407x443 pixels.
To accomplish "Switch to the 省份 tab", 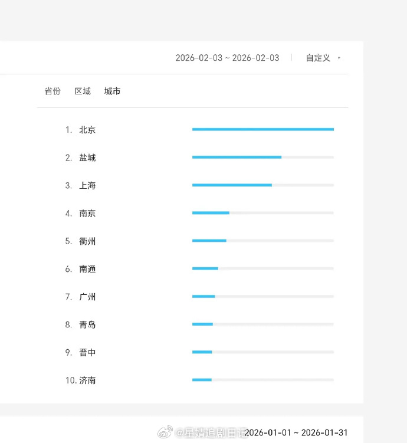I will 52,91.
